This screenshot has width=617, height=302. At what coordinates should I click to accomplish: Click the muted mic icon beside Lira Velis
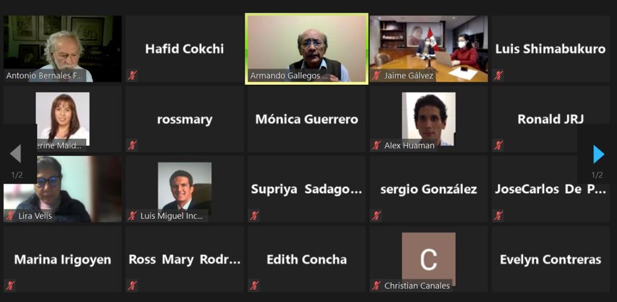10,215
